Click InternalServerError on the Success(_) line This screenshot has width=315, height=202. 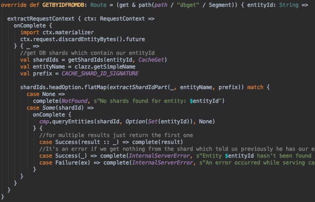point(159,156)
